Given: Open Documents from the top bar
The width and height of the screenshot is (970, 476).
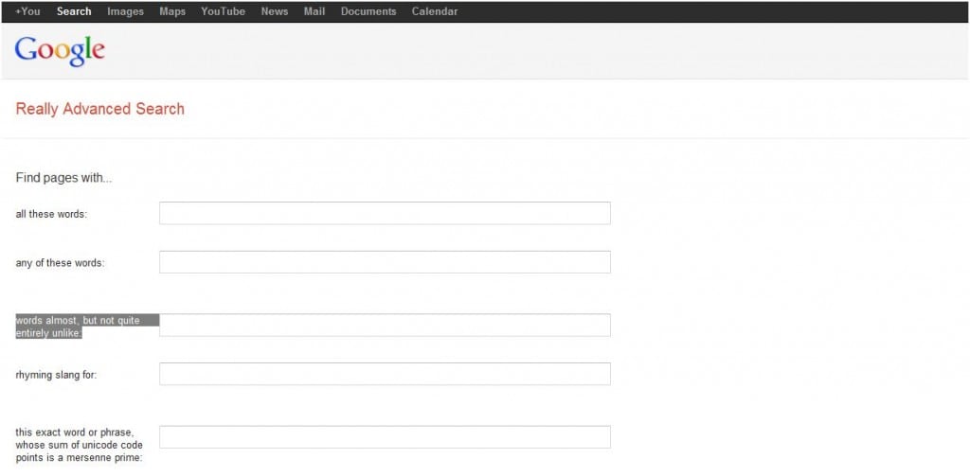Looking at the screenshot, I should coord(368,11).
